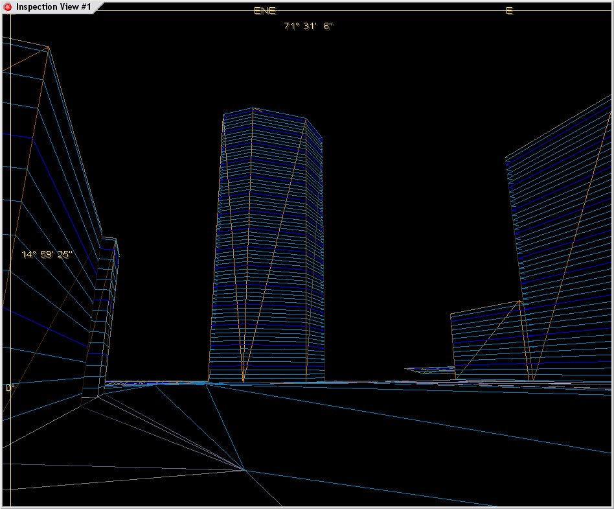Click the 0° horizon label
This screenshot has width=614, height=509.
pos(10,388)
